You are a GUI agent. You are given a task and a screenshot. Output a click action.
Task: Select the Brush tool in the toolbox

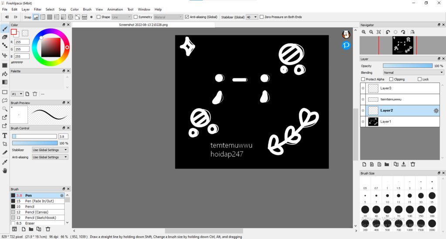[x=5, y=29]
